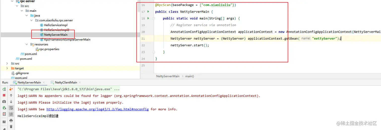Click the nettyServer.start() statement
Viewport: 381px width, 130px height.
pos(190,45)
